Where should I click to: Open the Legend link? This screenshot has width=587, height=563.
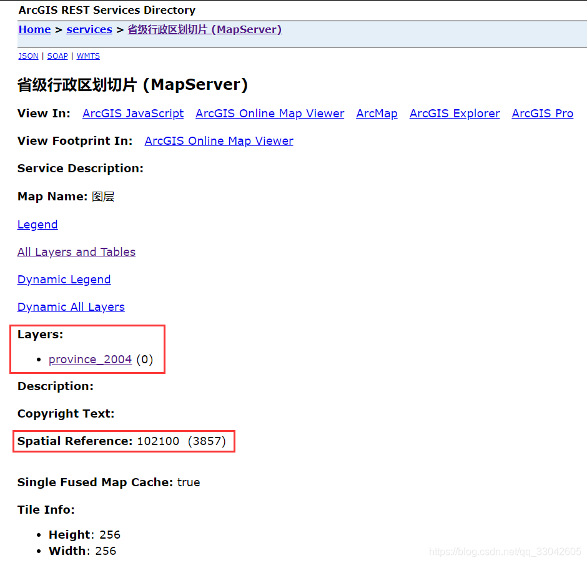[x=37, y=225]
